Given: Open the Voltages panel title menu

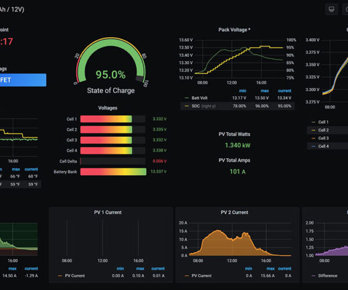Looking at the screenshot, I should (108, 108).
